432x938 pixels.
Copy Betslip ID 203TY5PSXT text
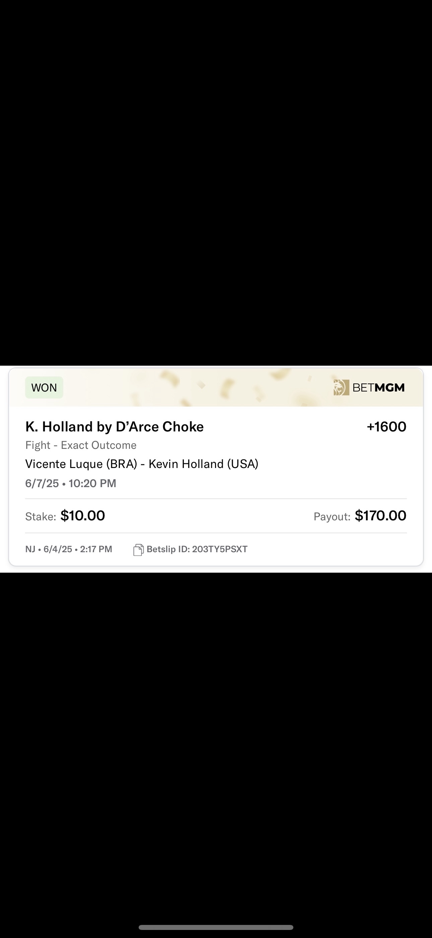tap(197, 549)
